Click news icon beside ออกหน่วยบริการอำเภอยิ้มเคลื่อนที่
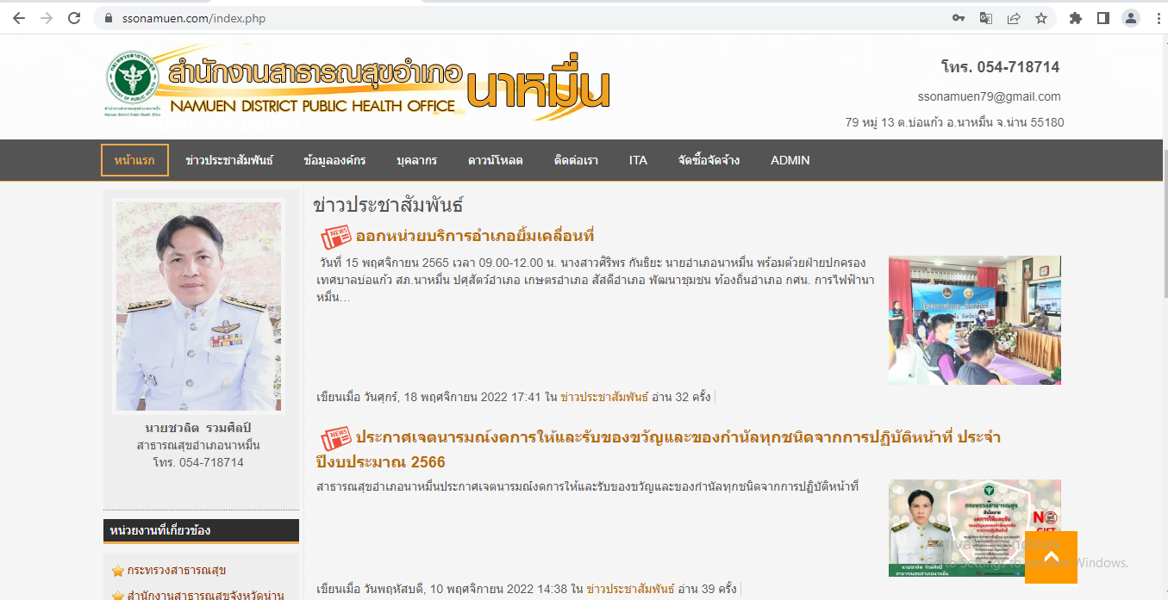The height and width of the screenshot is (600, 1168). [x=336, y=237]
